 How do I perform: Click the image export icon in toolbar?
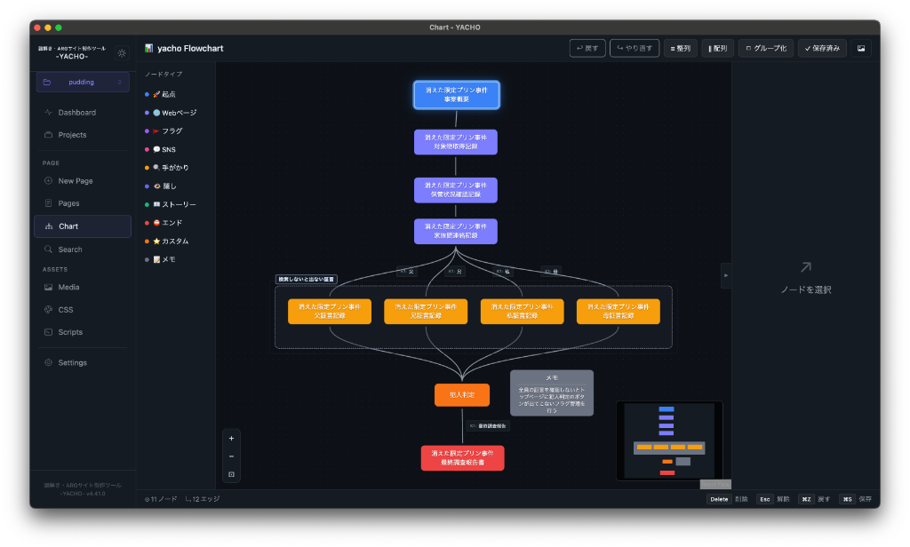coord(860,48)
